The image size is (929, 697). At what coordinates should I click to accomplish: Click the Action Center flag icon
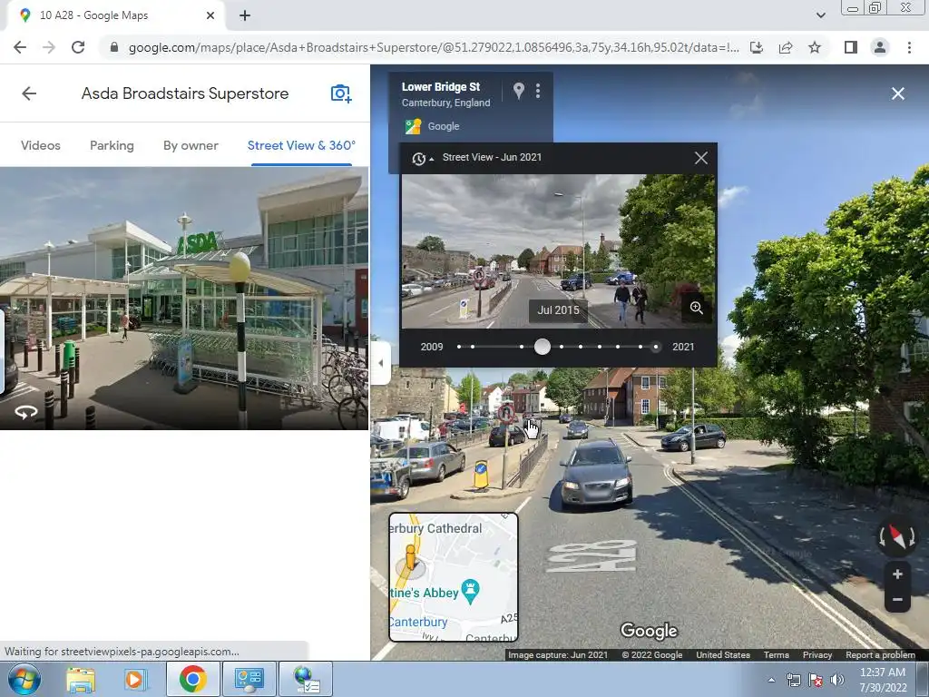coord(816,680)
